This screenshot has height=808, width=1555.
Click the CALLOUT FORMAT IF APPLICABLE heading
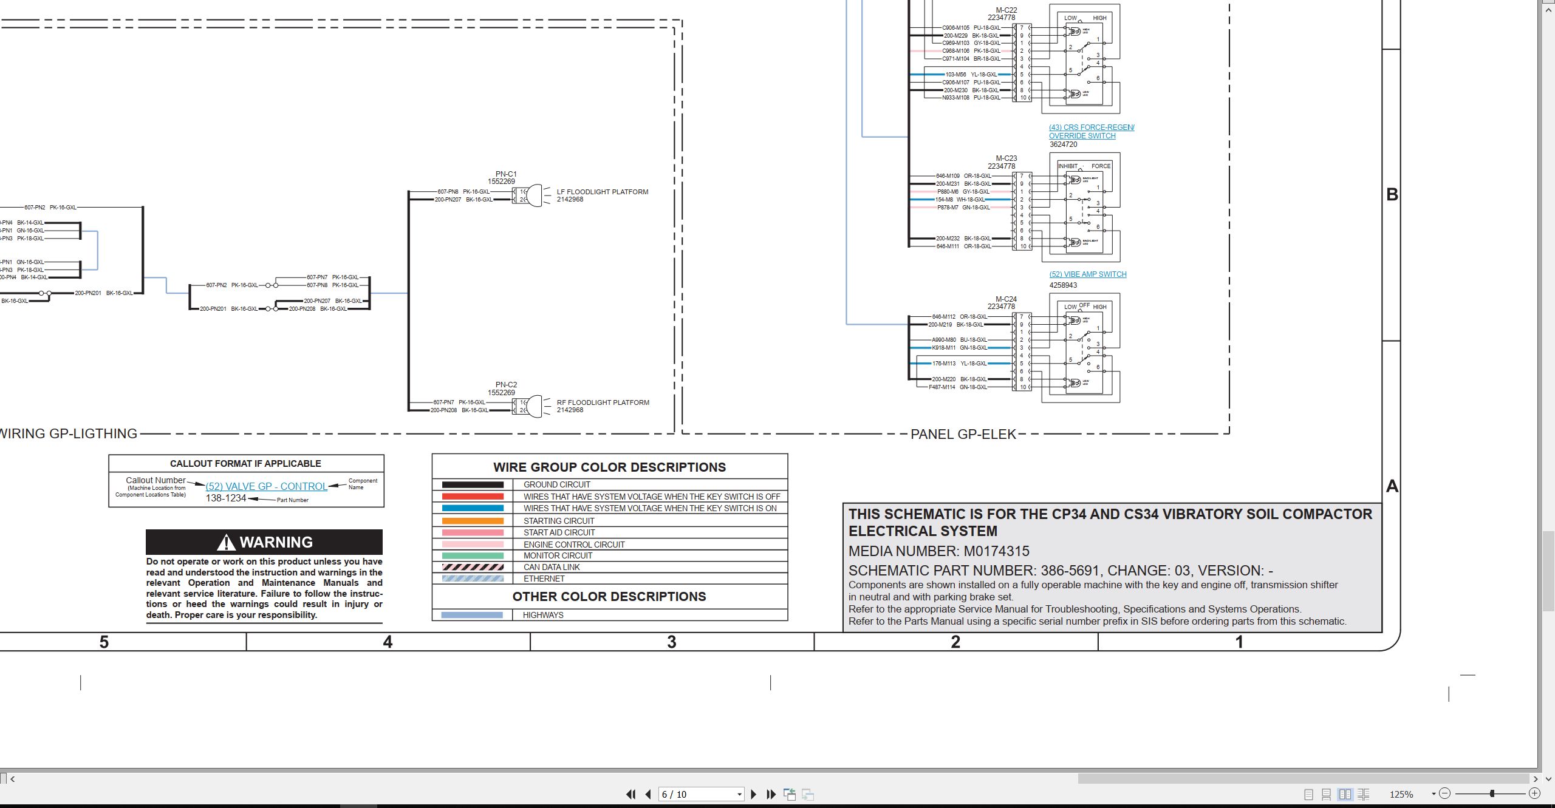[245, 463]
